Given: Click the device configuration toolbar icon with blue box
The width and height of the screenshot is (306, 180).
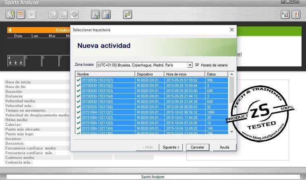Looking at the screenshot, I should 106,15.
